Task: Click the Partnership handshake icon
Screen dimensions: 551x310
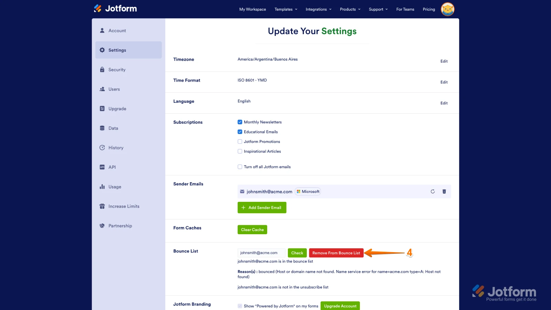Action: (102, 226)
